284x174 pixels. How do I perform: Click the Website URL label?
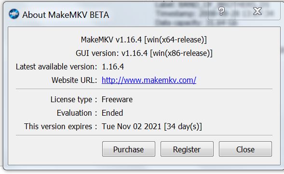[x=74, y=80]
